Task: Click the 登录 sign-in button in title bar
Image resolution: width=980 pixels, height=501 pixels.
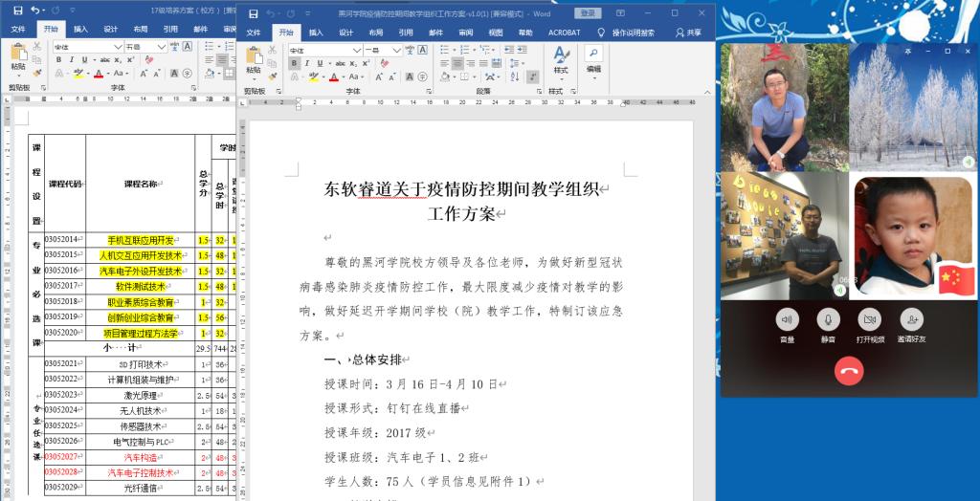Action: (x=588, y=13)
